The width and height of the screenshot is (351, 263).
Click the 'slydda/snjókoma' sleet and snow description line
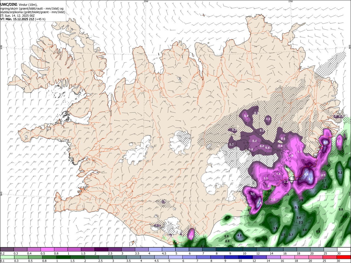33,12
